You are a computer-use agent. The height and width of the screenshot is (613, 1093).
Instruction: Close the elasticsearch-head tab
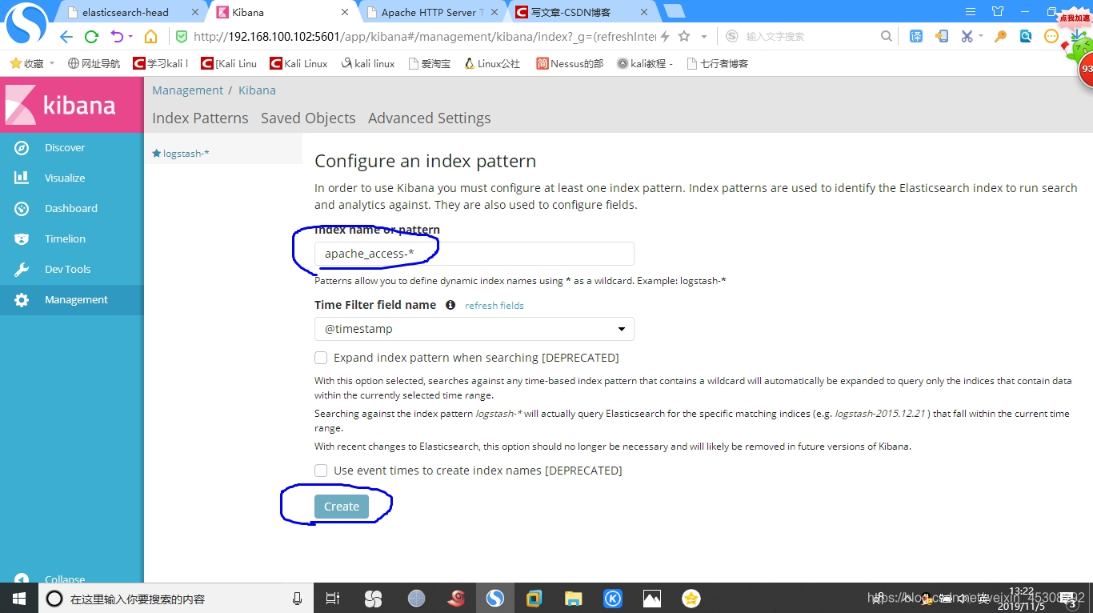195,12
